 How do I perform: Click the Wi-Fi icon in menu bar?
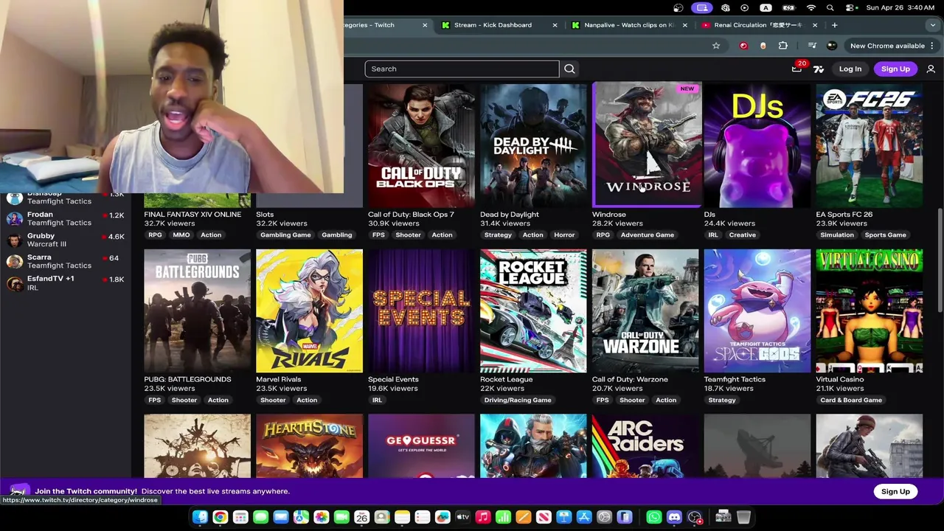point(811,7)
